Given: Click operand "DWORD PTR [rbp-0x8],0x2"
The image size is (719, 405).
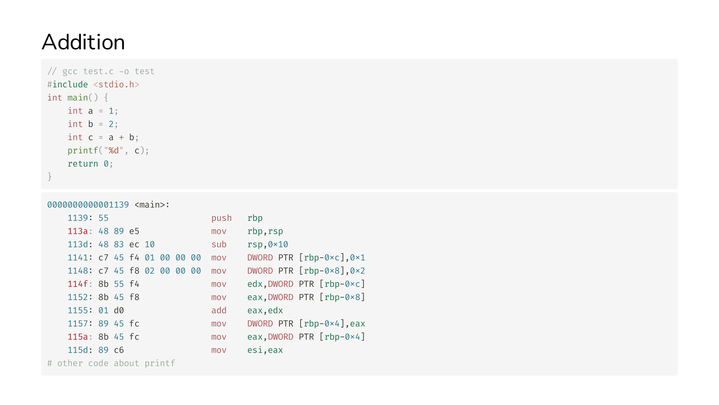Looking at the screenshot, I should pyautogui.click(x=306, y=271).
